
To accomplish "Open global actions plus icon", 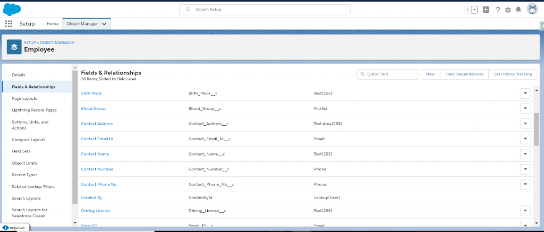I will 486,10.
